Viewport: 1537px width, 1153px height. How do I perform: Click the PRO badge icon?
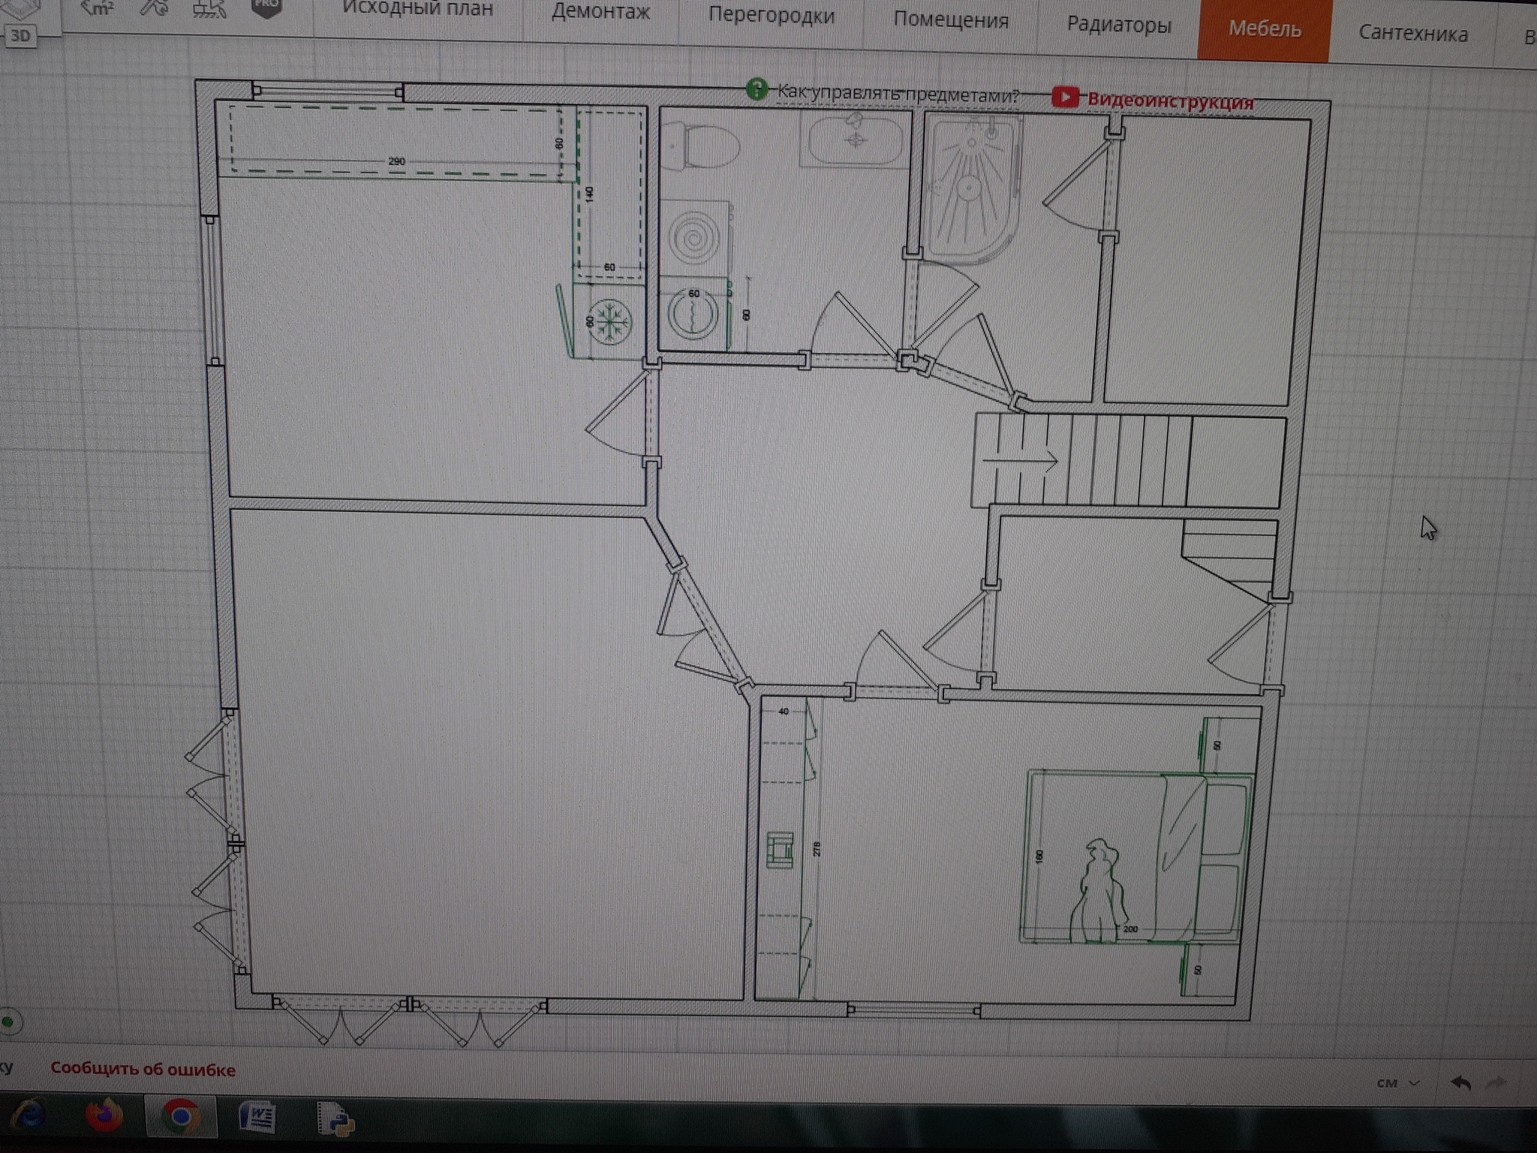click(266, 8)
